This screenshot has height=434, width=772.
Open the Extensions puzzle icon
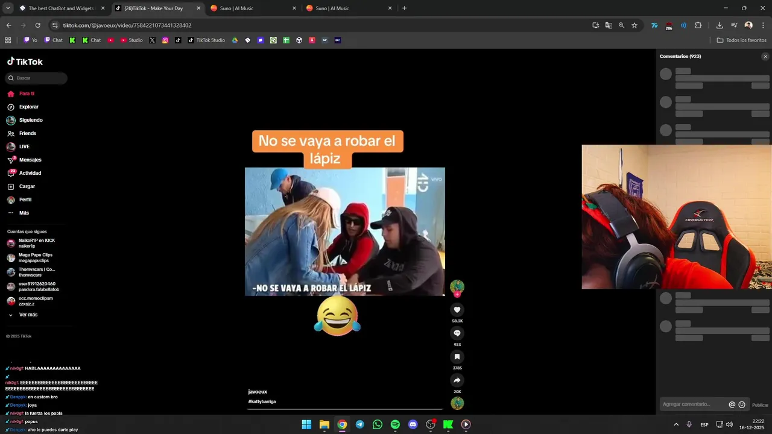tap(698, 25)
